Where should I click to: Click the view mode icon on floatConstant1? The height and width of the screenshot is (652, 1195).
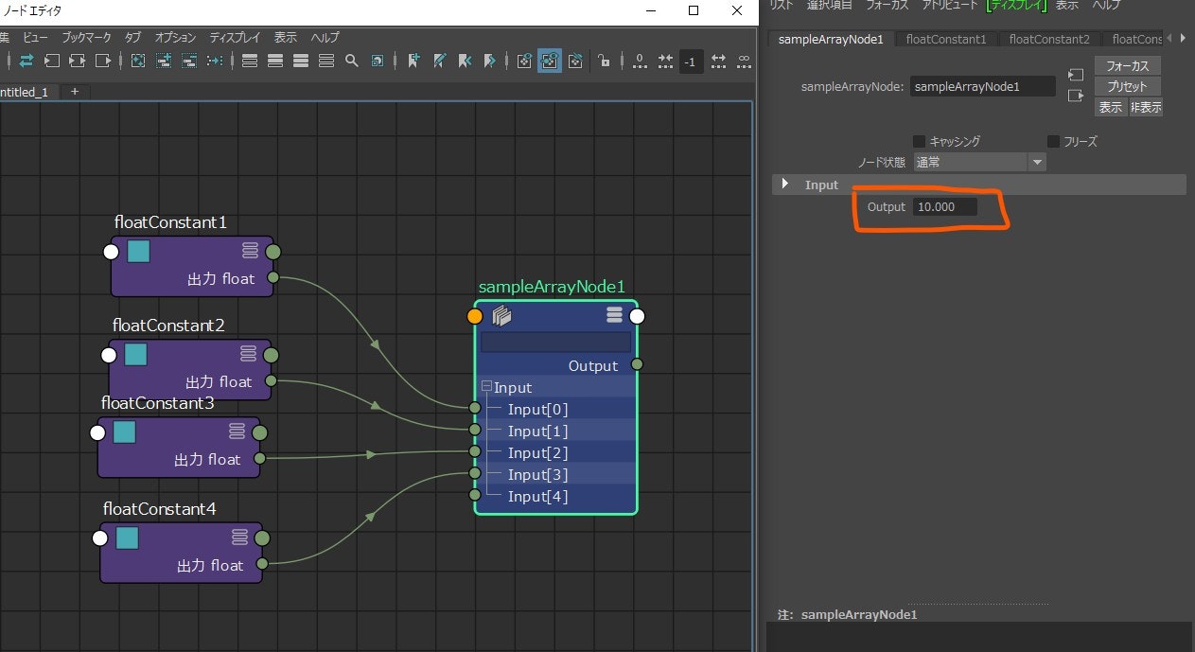click(x=250, y=251)
